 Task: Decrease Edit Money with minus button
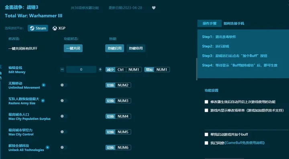(62, 69)
